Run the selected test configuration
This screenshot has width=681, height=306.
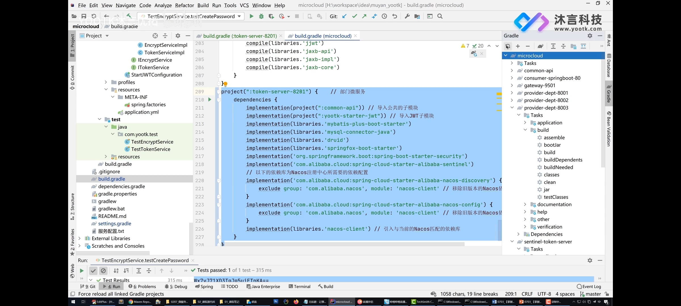(251, 16)
